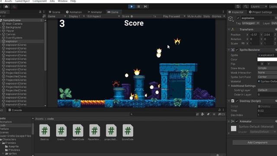This screenshot has width=277, height=156.
Task: Click the Add Component button
Action: (257, 143)
